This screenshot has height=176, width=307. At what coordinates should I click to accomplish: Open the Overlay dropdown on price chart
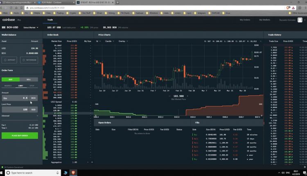pyautogui.click(x=123, y=41)
